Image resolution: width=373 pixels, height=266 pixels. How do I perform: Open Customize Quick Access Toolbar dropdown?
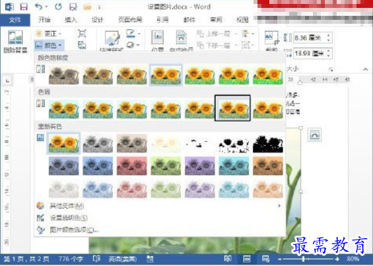[99, 7]
